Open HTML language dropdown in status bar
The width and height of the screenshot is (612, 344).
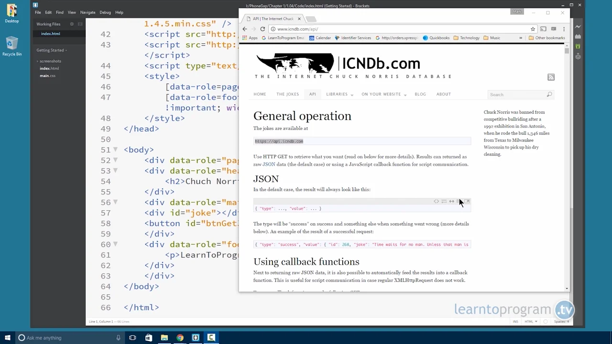click(x=531, y=322)
